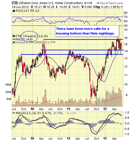Click the 16 label on the price axis

point(126,38)
